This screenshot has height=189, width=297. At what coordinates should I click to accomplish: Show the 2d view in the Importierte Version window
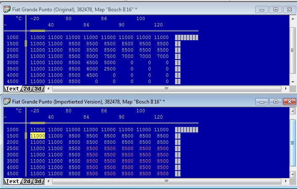click(27, 181)
